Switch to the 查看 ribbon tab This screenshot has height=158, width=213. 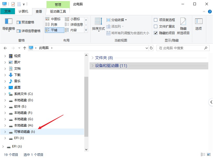(x=39, y=11)
